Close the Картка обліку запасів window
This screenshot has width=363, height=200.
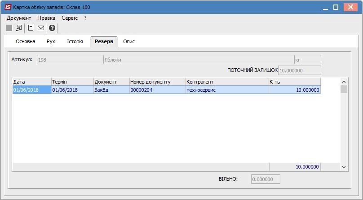pyautogui.click(x=350, y=7)
